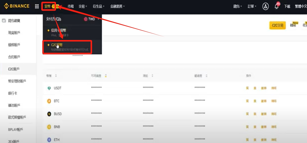Open the user profile icon
Image resolution: width=307 pixels, height=143 pixels.
pos(265,6)
